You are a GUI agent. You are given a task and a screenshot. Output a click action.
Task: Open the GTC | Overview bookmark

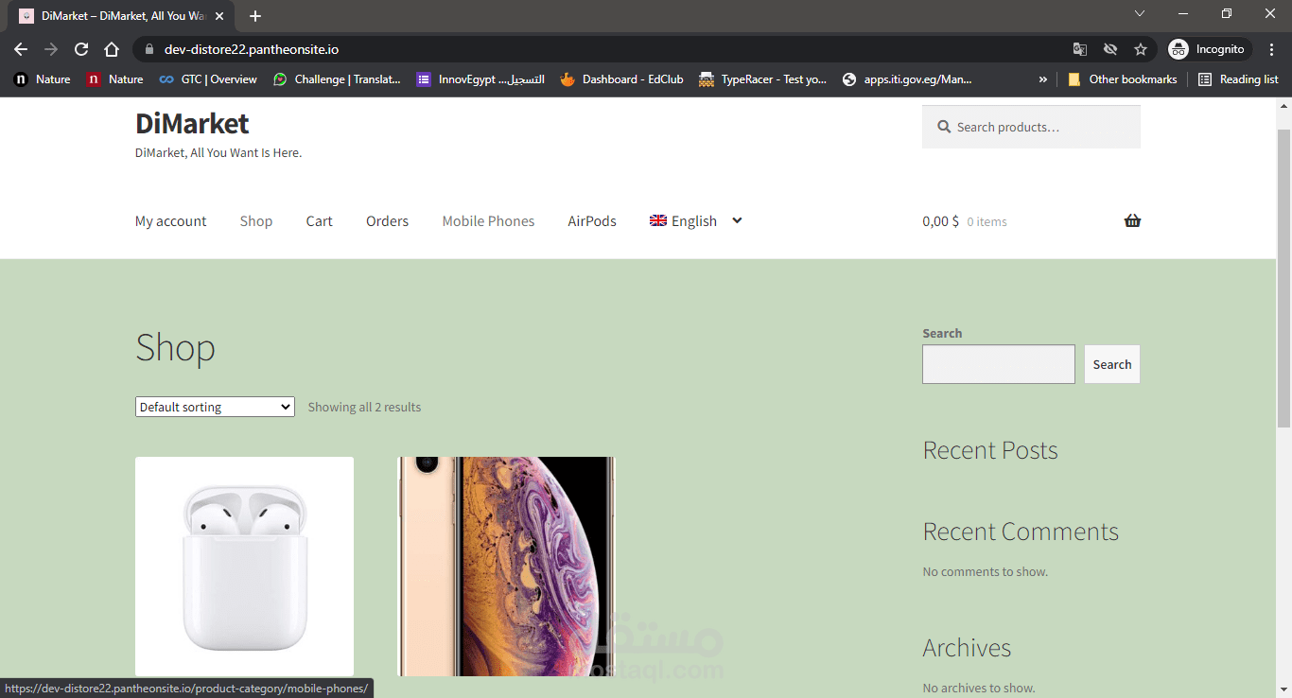[208, 79]
